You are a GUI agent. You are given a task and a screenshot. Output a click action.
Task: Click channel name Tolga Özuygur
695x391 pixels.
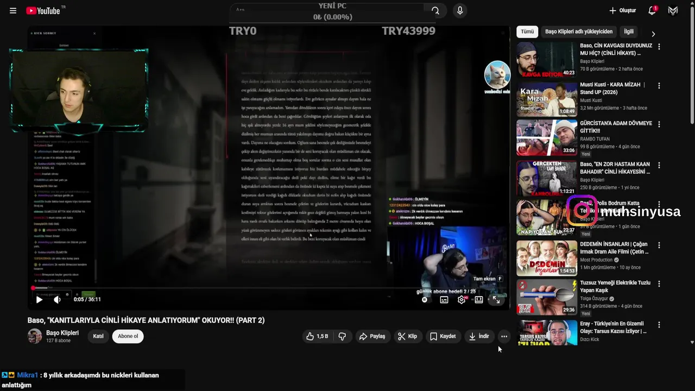pos(594,299)
